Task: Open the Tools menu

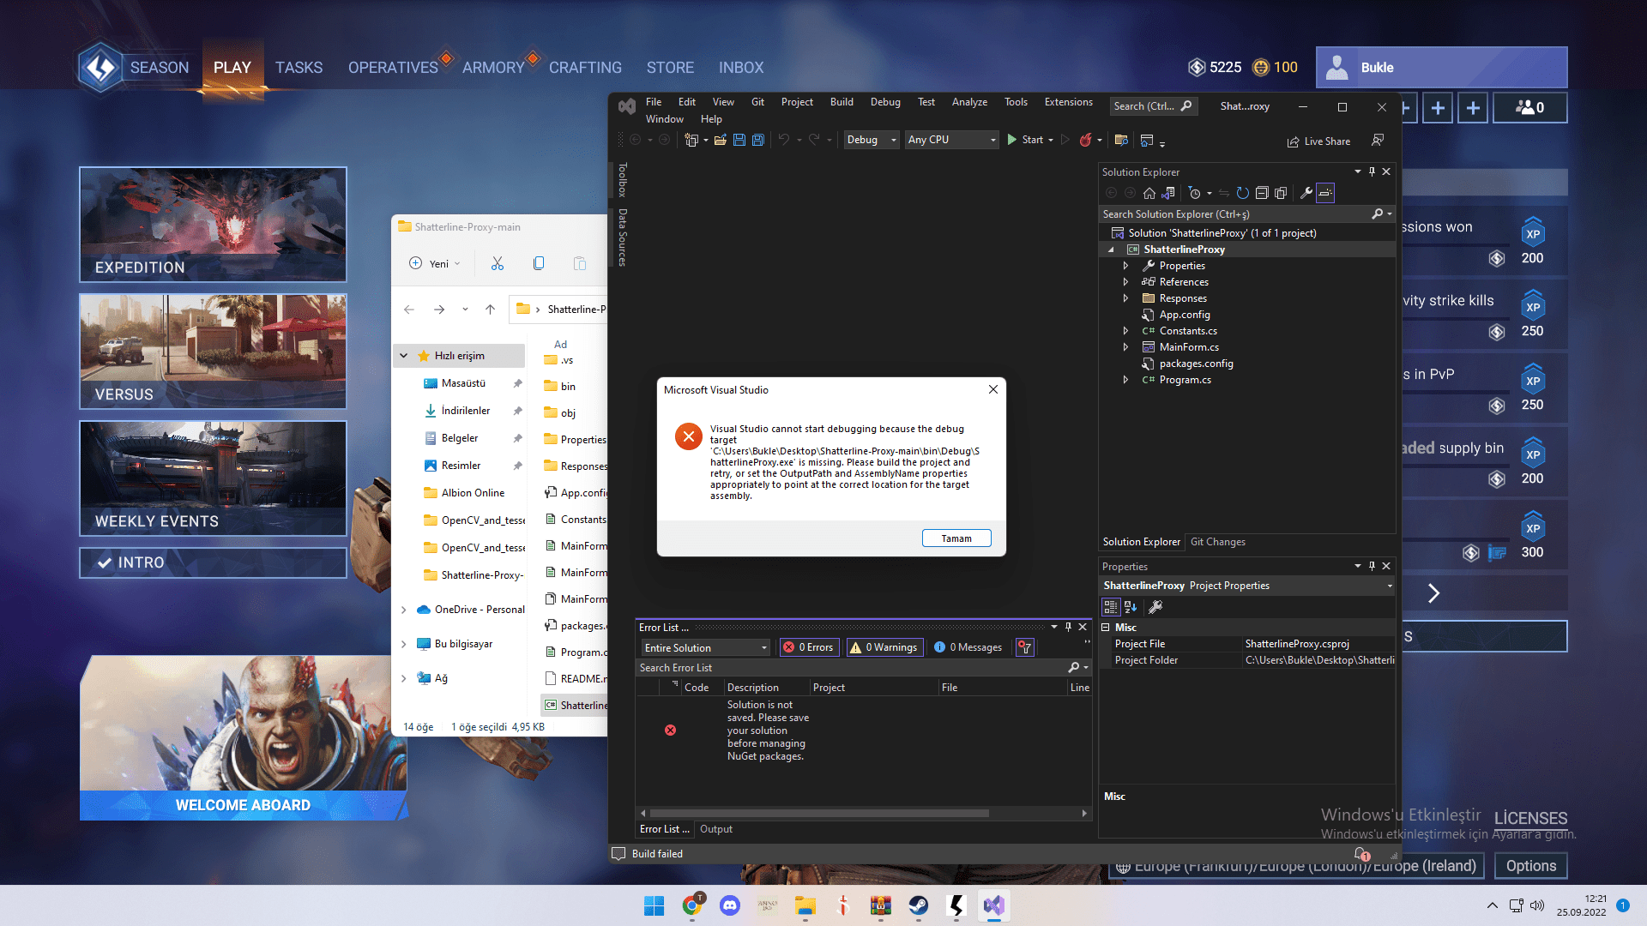Action: click(x=1016, y=102)
